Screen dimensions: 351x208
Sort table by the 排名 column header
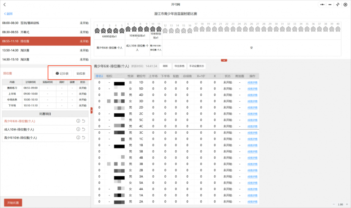[99, 76]
